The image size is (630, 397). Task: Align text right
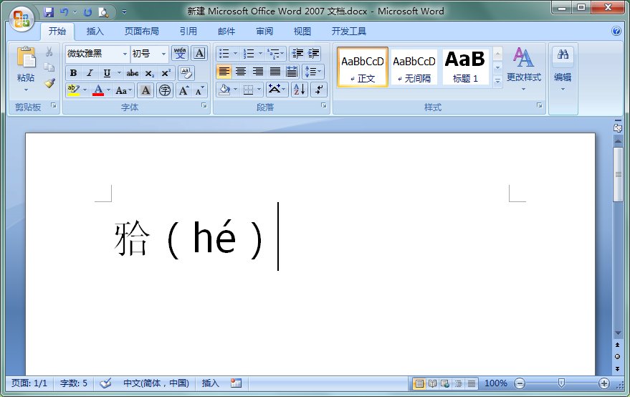257,72
